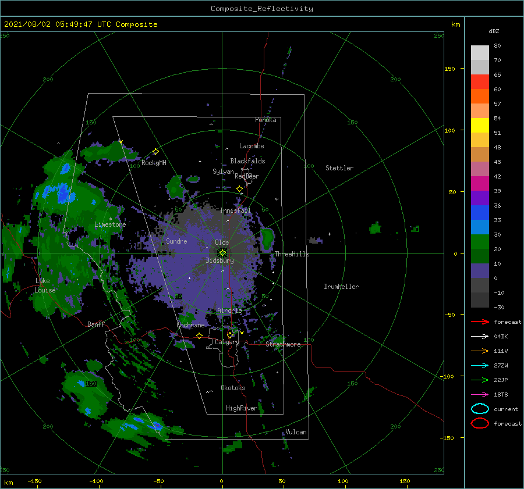Click the Vulcan town label
Viewport: 524px width, 489px height.
click(x=296, y=432)
